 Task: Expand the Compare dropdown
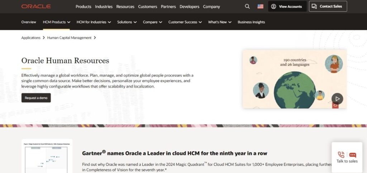tap(152, 22)
